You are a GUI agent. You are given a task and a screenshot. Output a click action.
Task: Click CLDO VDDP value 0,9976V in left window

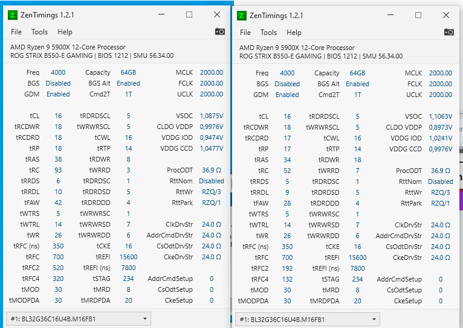212,127
